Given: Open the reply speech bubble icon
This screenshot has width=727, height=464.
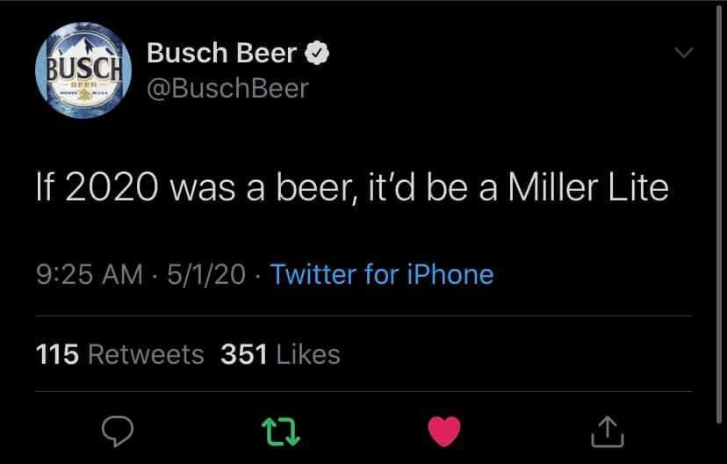Looking at the screenshot, I should tap(118, 431).
